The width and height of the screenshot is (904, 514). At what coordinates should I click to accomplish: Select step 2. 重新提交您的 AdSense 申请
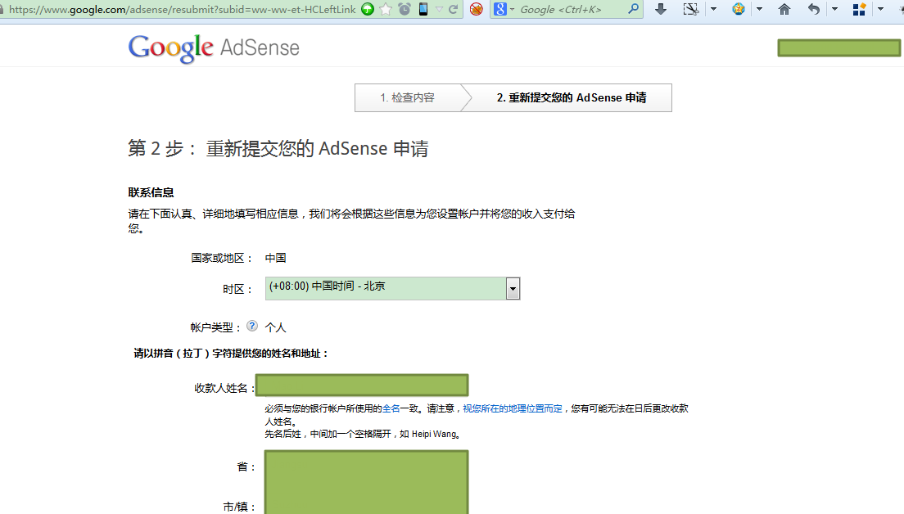[572, 98]
